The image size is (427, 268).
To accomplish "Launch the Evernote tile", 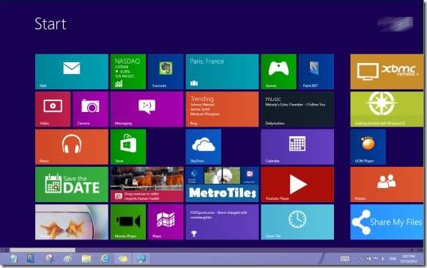I will [x=166, y=72].
